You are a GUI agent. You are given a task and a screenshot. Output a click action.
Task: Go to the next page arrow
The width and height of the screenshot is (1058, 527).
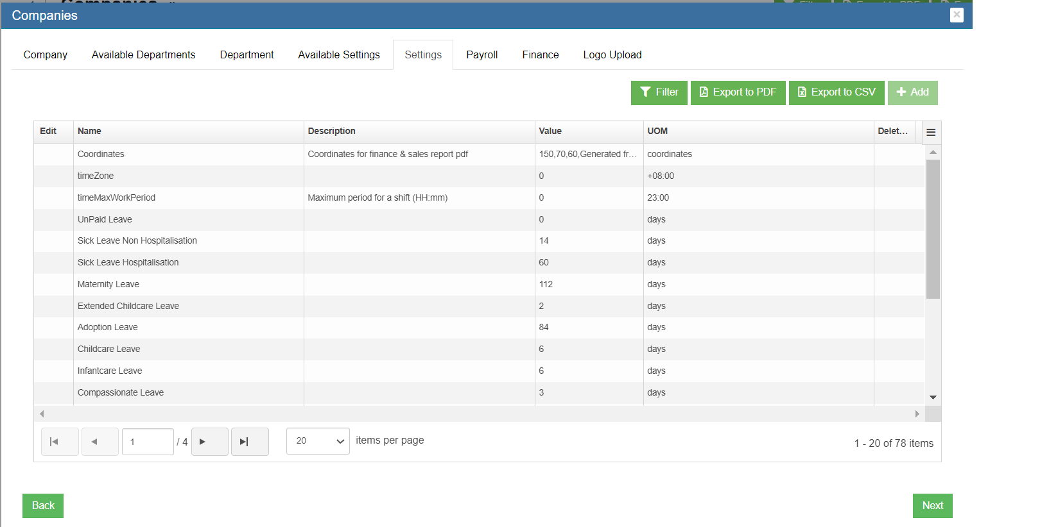[209, 442]
